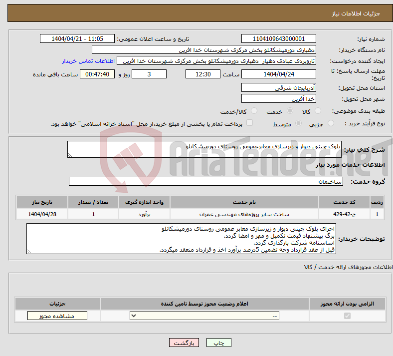Select the متوسط purchase type radio

point(299,123)
